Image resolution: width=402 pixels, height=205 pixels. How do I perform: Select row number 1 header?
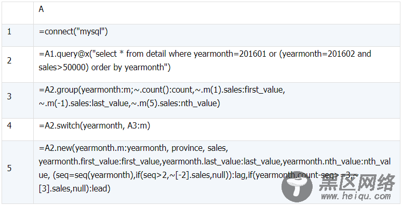coord(18,35)
